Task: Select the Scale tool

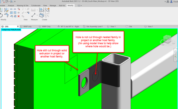Action: (x=15, y=13)
